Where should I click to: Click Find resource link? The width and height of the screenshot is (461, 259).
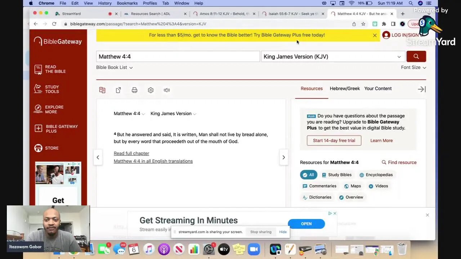(x=399, y=163)
